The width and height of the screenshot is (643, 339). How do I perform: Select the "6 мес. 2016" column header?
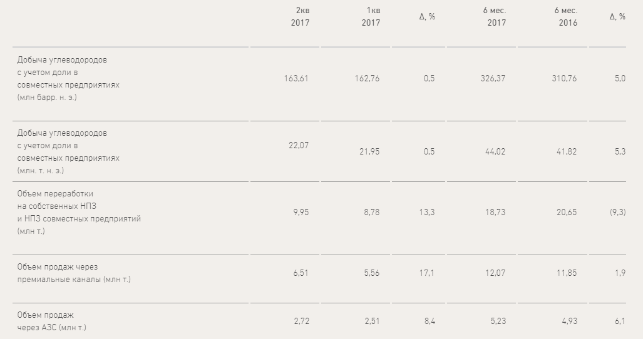pyautogui.click(x=566, y=17)
